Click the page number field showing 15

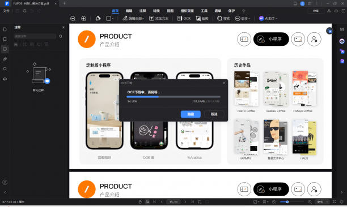[x=173, y=202]
